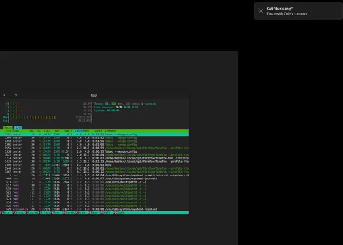Close the foot terminal window
This screenshot has height=245, width=343.
click(4, 96)
